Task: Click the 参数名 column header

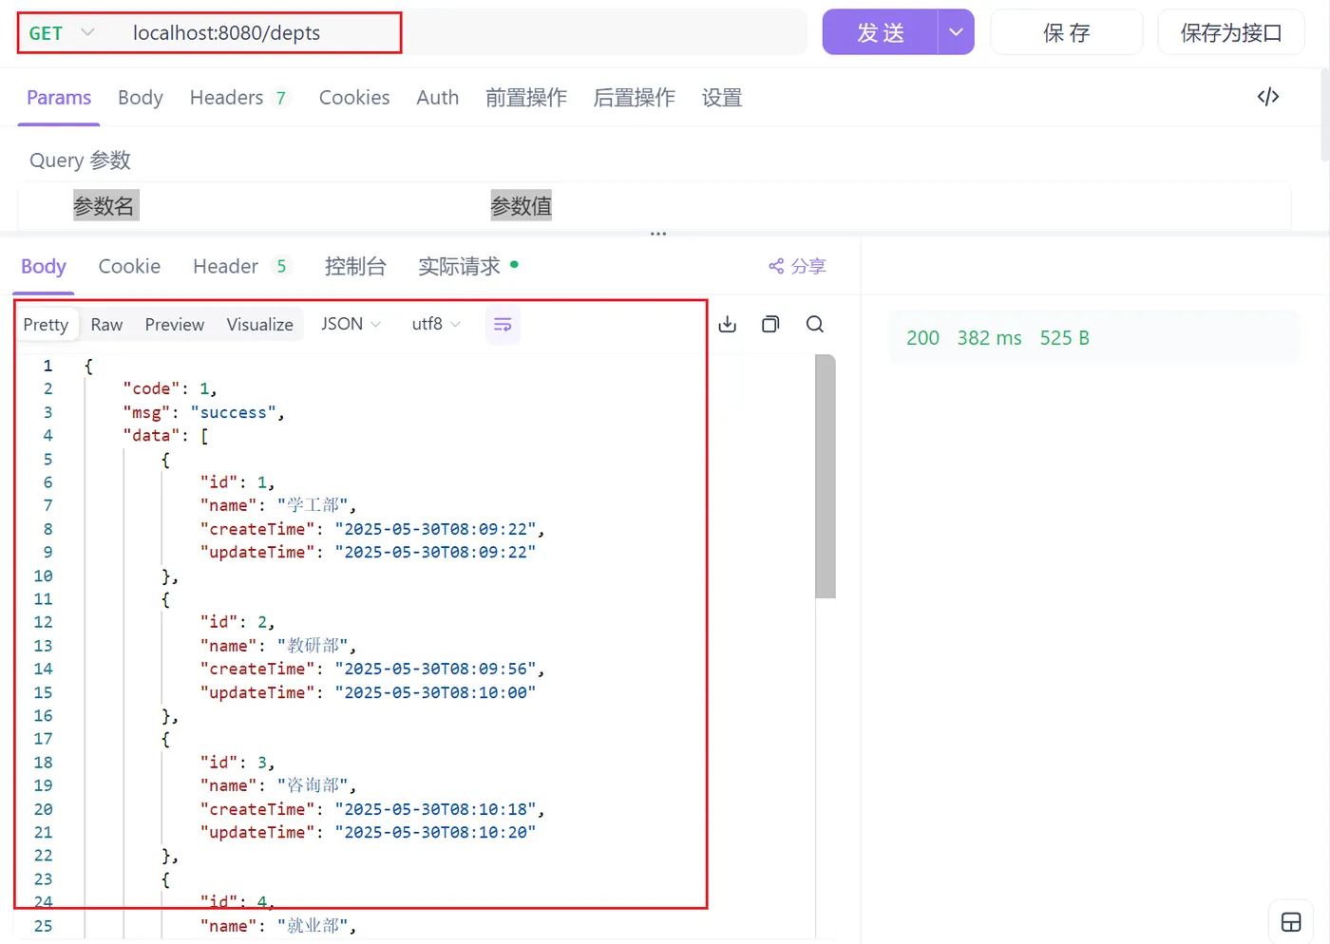Action: (104, 205)
